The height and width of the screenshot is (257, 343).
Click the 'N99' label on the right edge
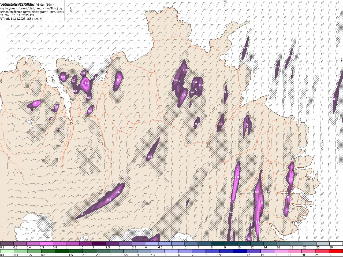click(342, 61)
